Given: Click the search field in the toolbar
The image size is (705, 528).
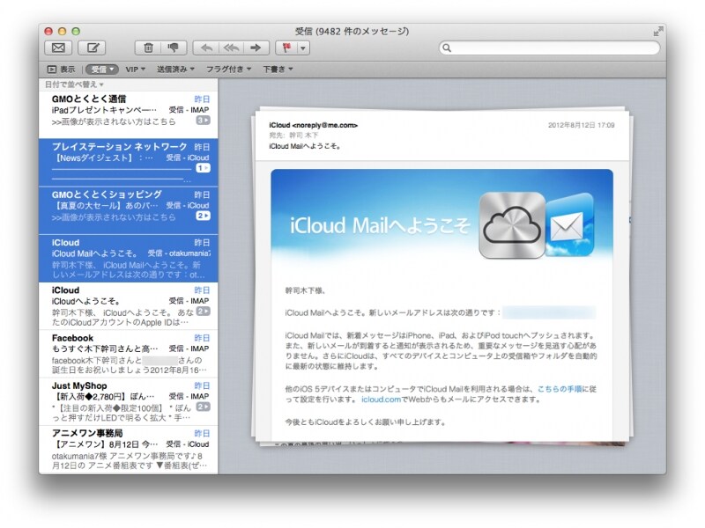Looking at the screenshot, I should click(549, 48).
